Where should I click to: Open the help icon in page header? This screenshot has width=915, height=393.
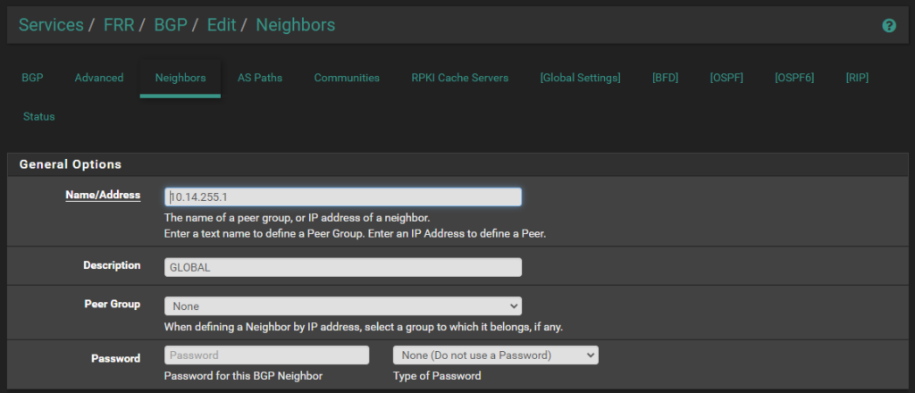coord(889,26)
